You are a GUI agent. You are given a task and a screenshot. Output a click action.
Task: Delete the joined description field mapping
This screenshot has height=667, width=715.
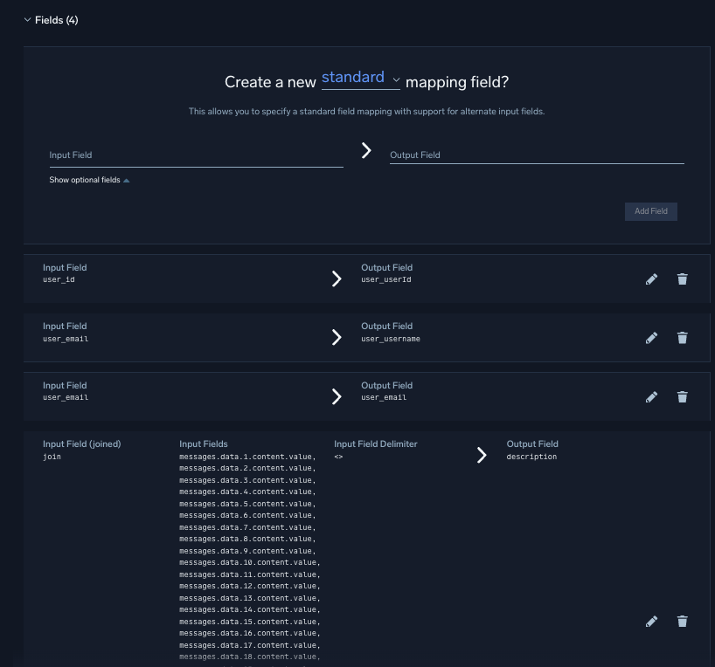coord(683,622)
